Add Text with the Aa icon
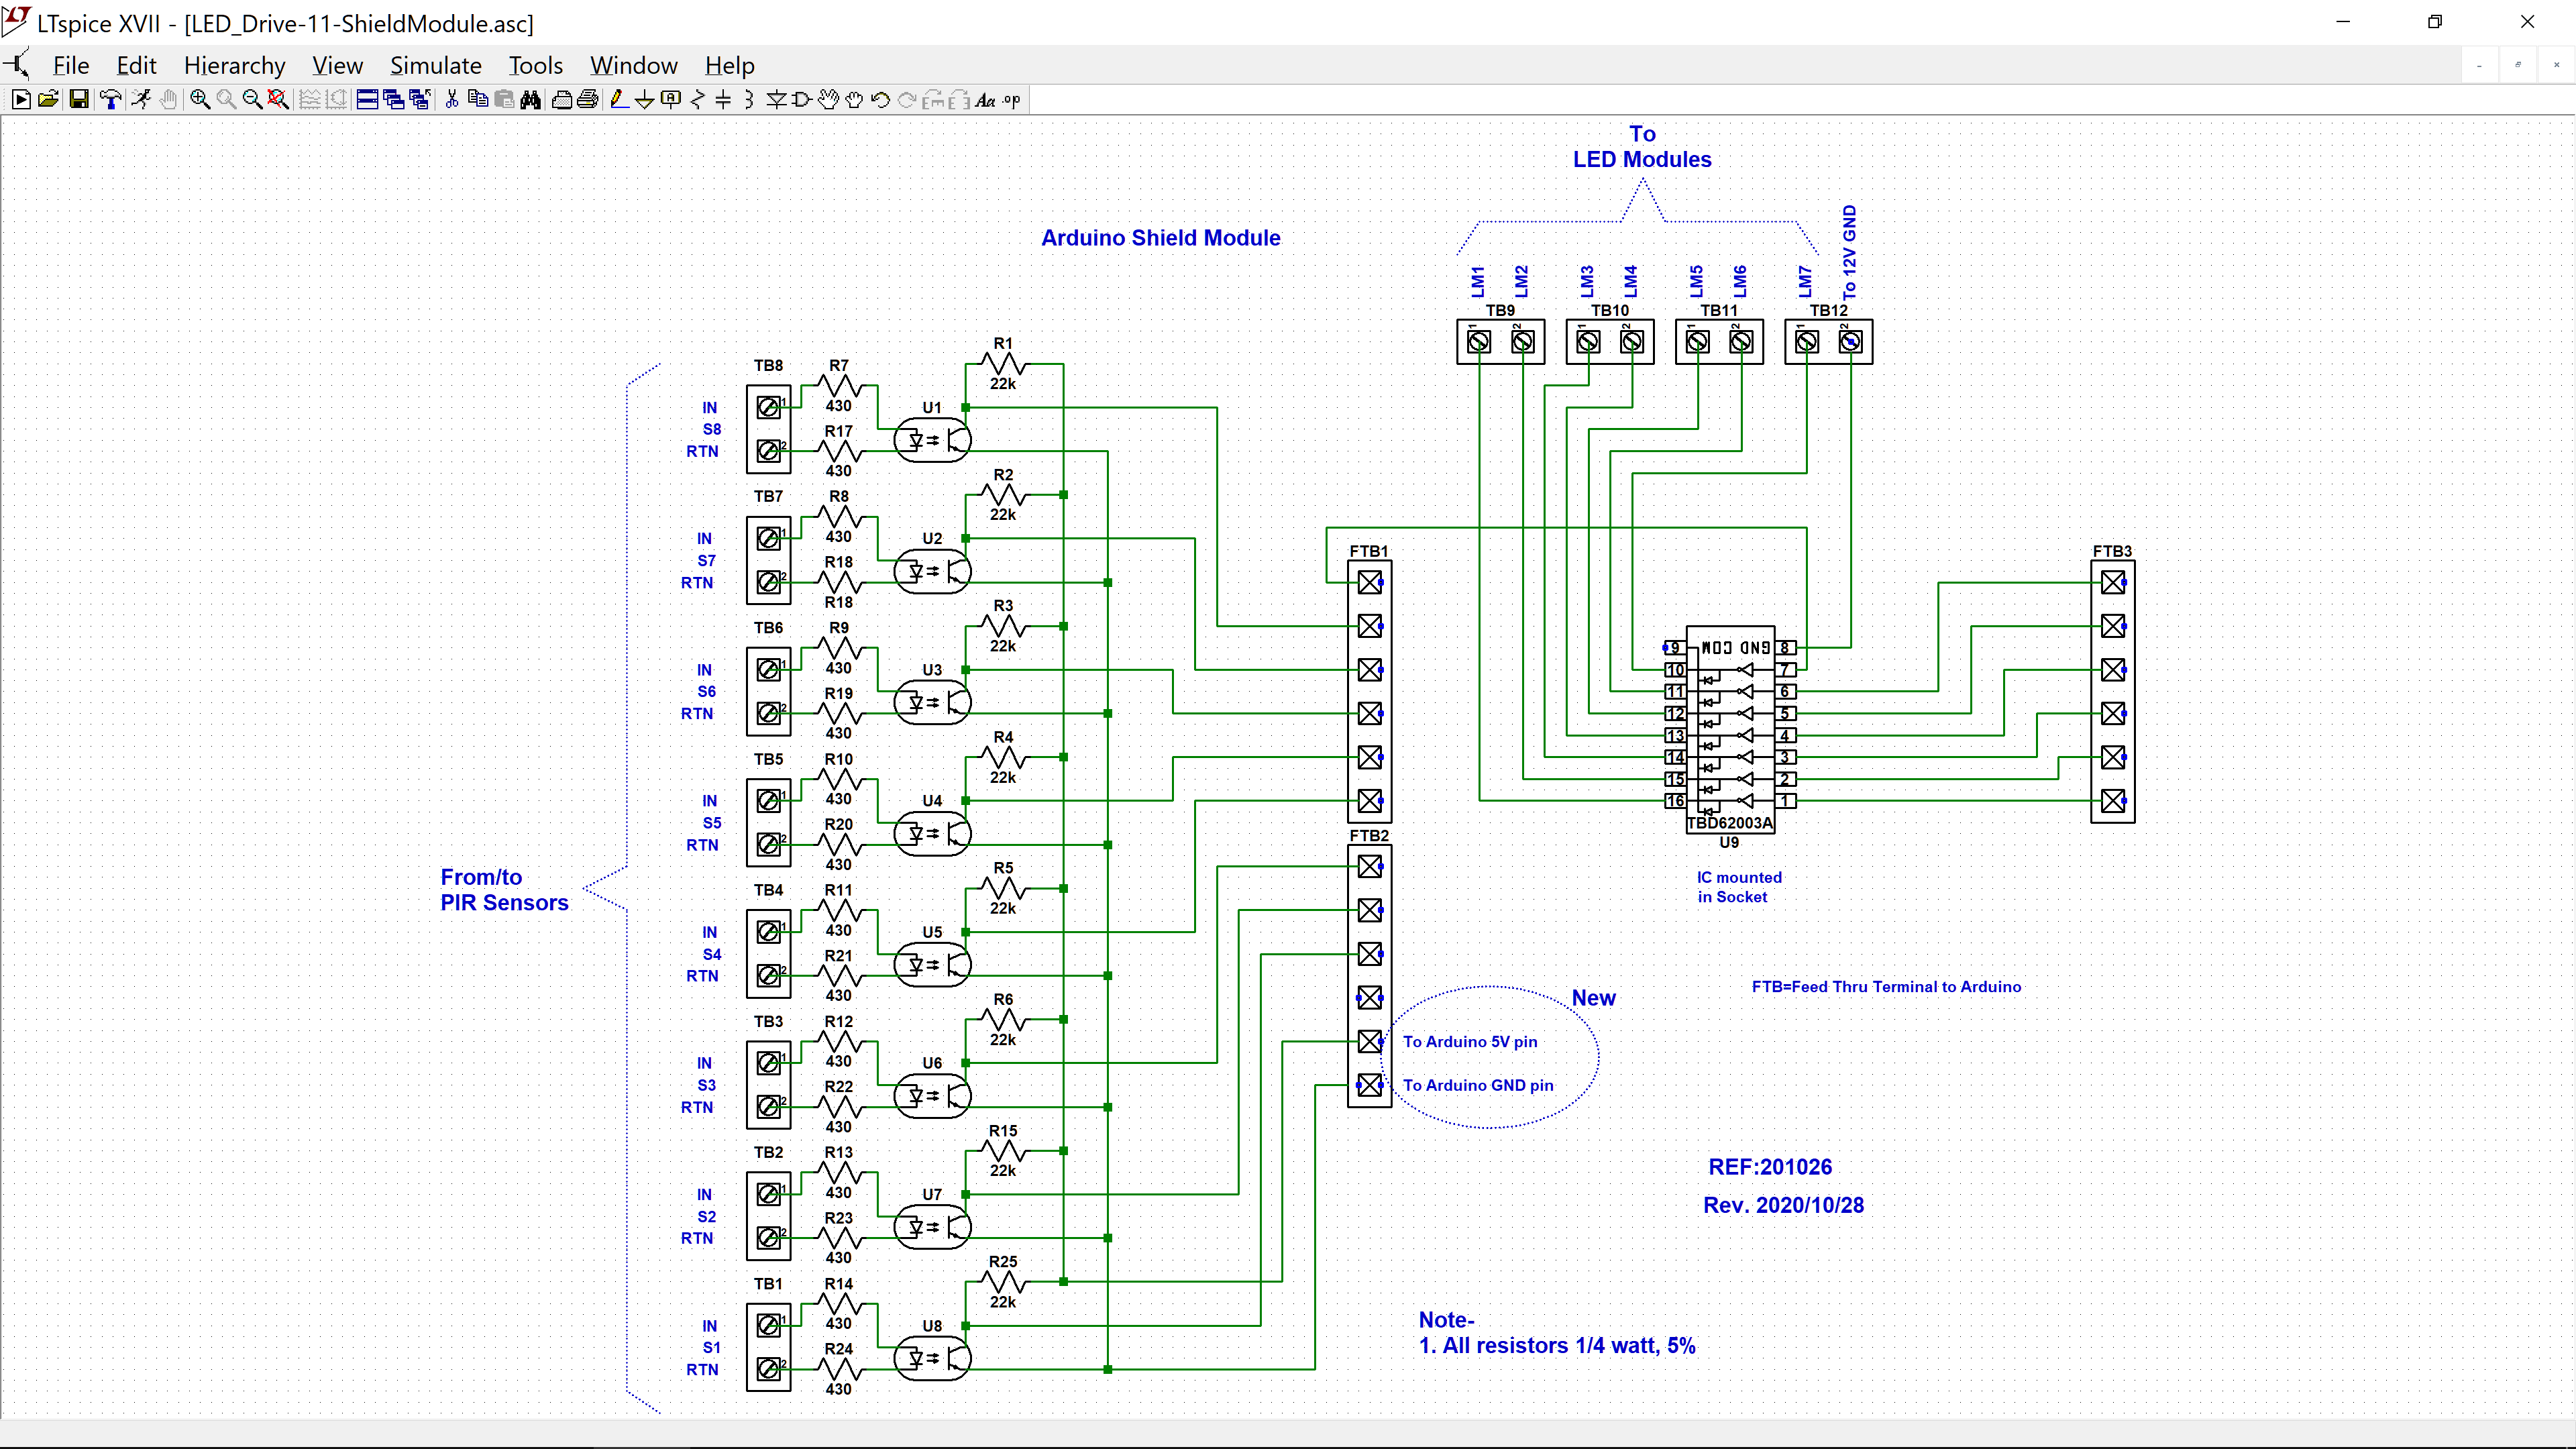 (x=985, y=99)
